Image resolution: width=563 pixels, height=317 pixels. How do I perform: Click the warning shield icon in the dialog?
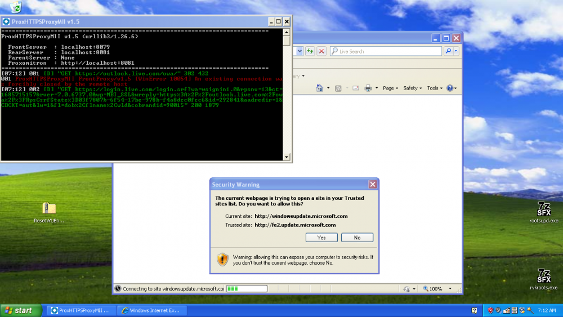click(x=222, y=259)
